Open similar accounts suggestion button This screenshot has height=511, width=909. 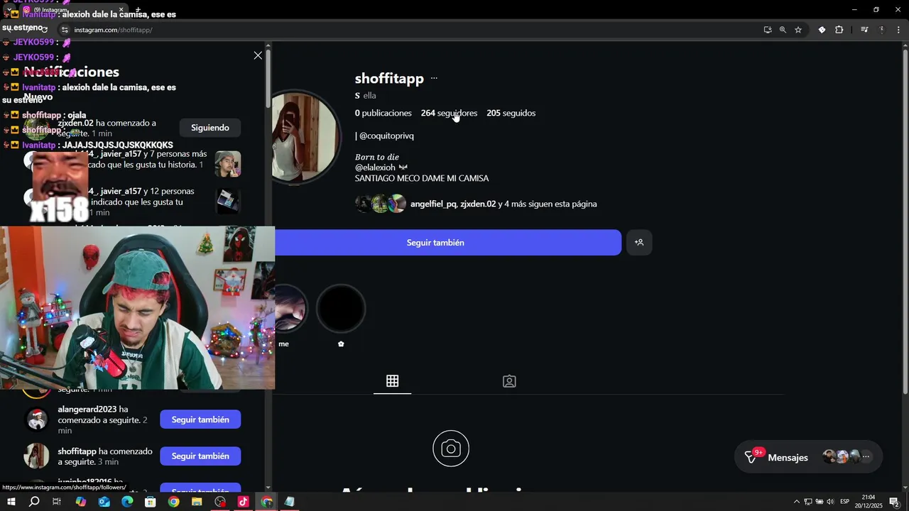(x=639, y=243)
